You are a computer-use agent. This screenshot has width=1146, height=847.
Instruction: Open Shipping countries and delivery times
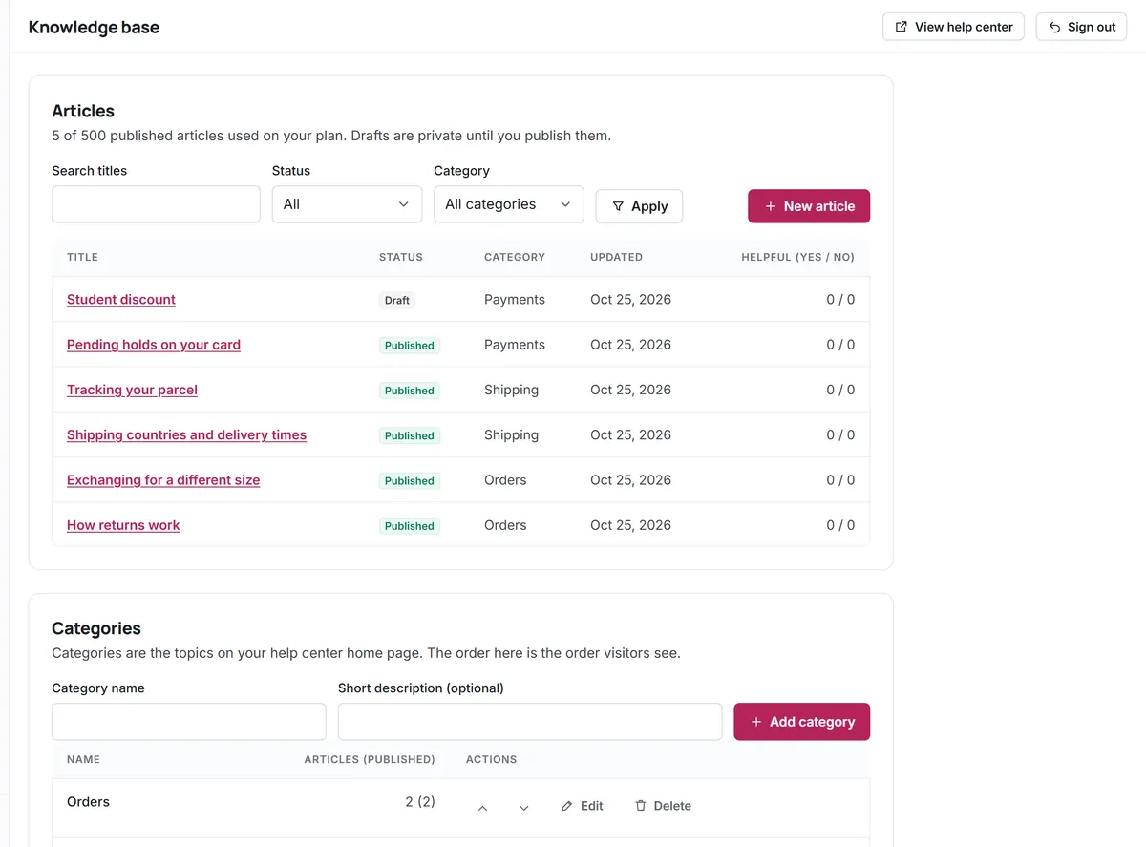coord(186,434)
